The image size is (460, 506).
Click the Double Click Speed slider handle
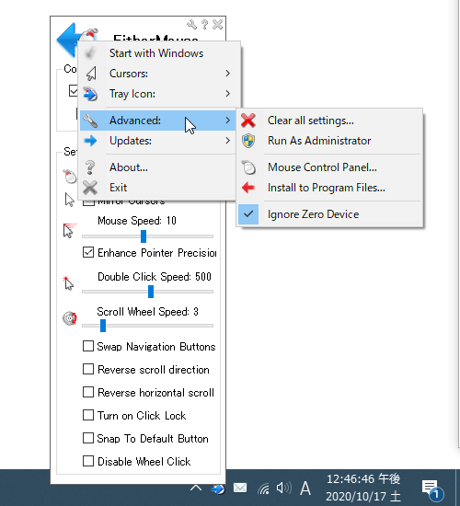pyautogui.click(x=151, y=292)
